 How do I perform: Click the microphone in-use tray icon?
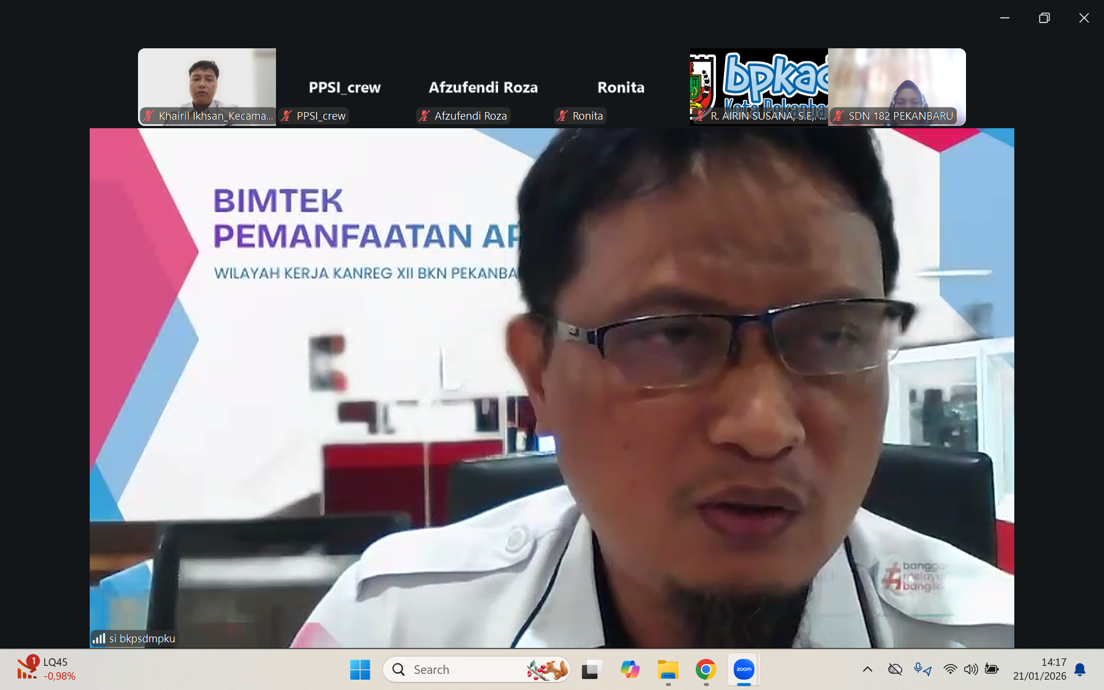pos(922,669)
